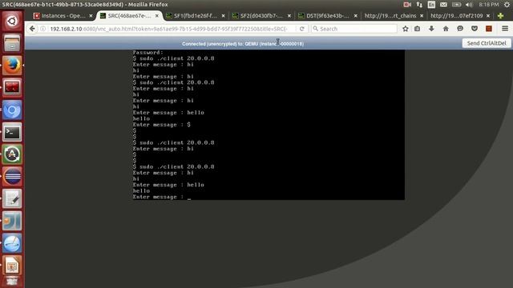This screenshot has height=288, width=513.
Task: Open battery indicator in top panel
Action: (456, 5)
